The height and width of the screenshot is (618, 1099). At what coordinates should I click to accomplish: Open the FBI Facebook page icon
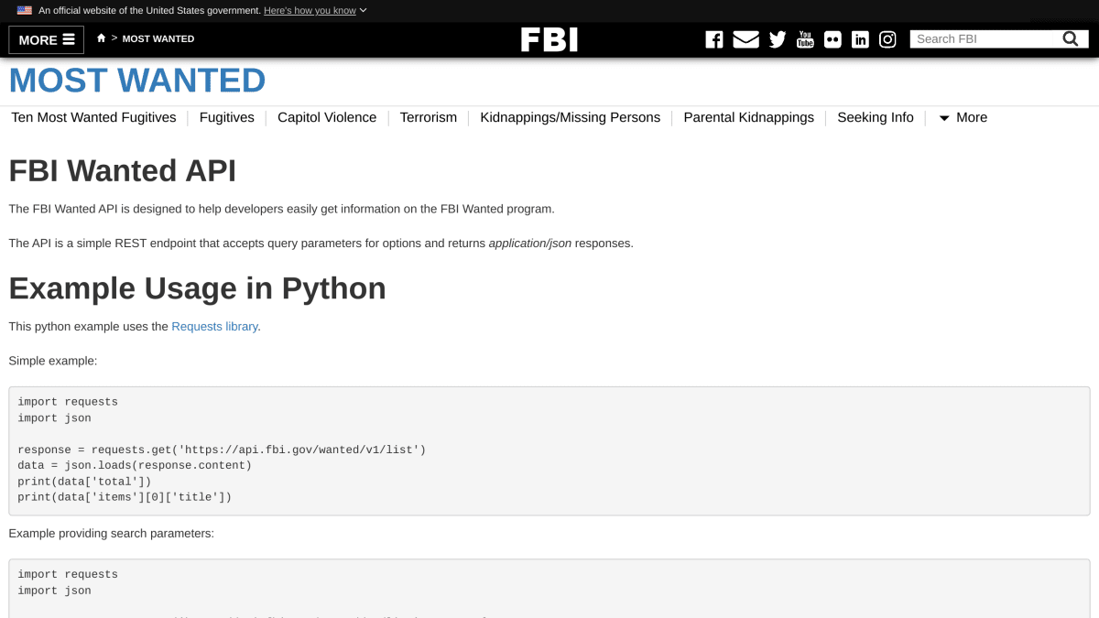click(714, 39)
